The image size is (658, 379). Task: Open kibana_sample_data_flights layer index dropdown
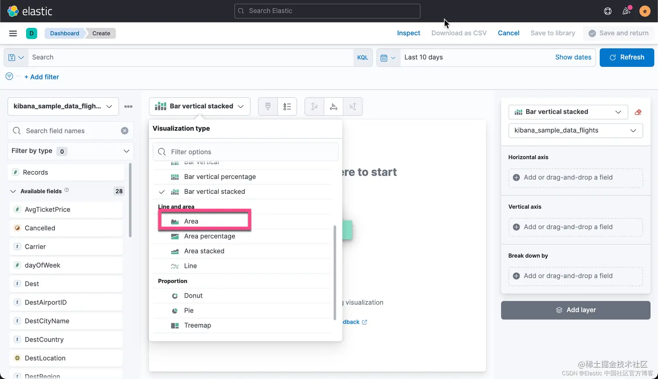click(x=575, y=130)
